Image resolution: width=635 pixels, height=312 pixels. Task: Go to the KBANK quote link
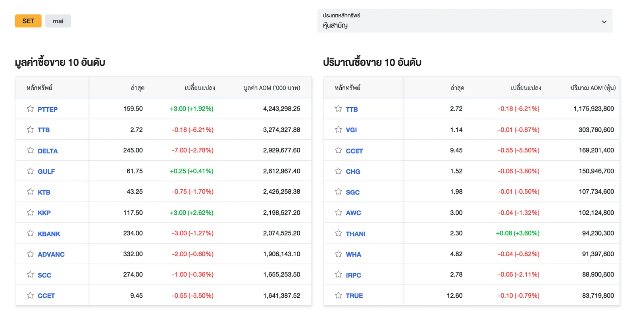(x=49, y=234)
